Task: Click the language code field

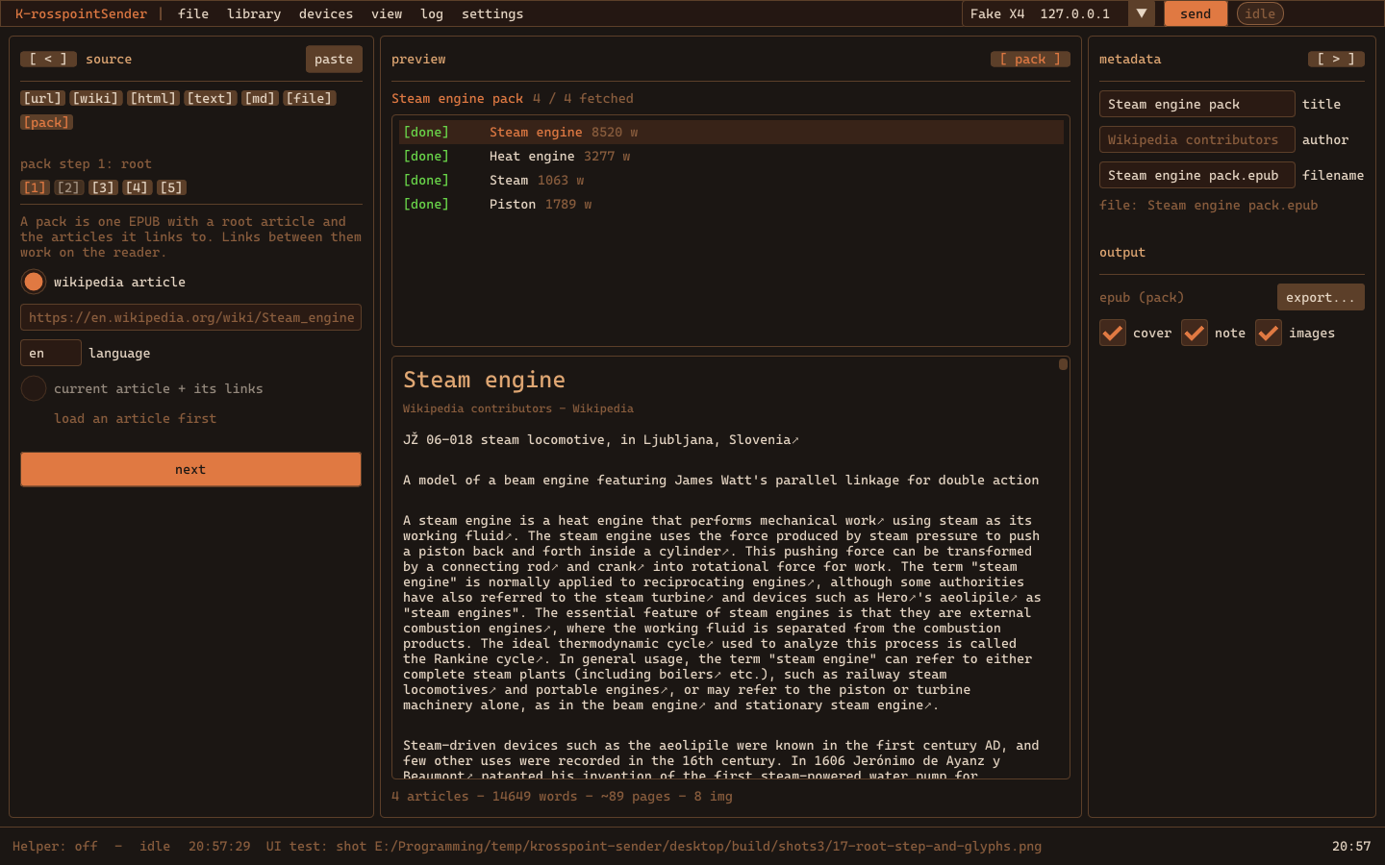Action: click(x=51, y=353)
